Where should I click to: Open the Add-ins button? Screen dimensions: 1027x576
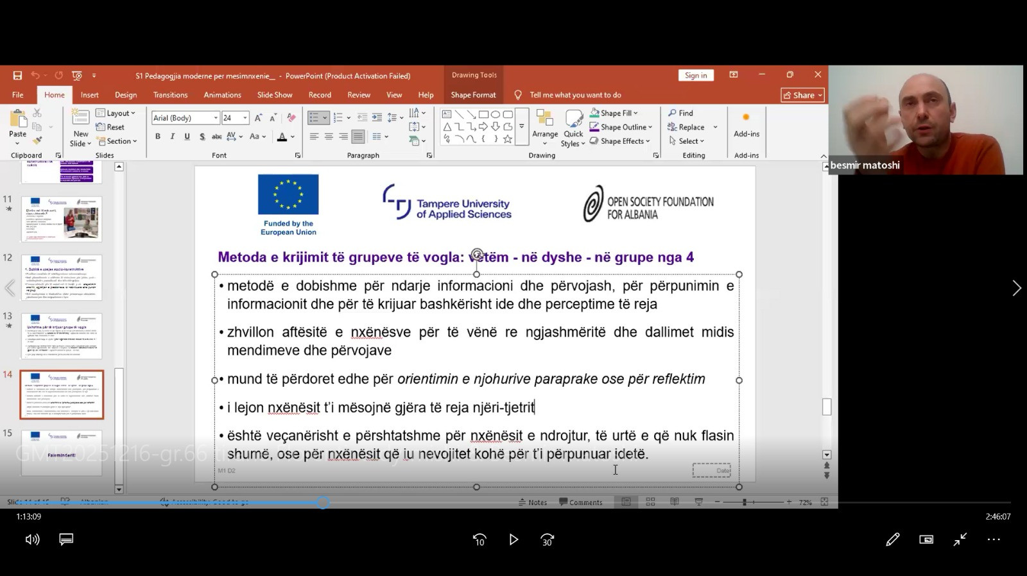click(747, 125)
